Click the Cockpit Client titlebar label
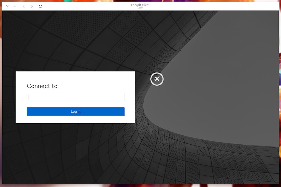The width and height of the screenshot is (281, 187). click(140, 5)
